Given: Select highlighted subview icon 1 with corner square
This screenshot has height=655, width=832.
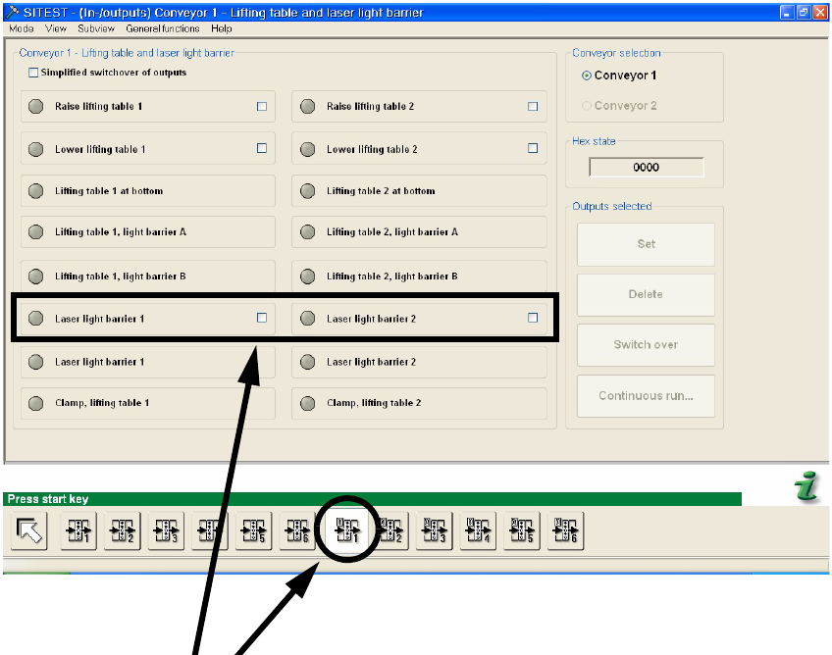Looking at the screenshot, I should (347, 530).
